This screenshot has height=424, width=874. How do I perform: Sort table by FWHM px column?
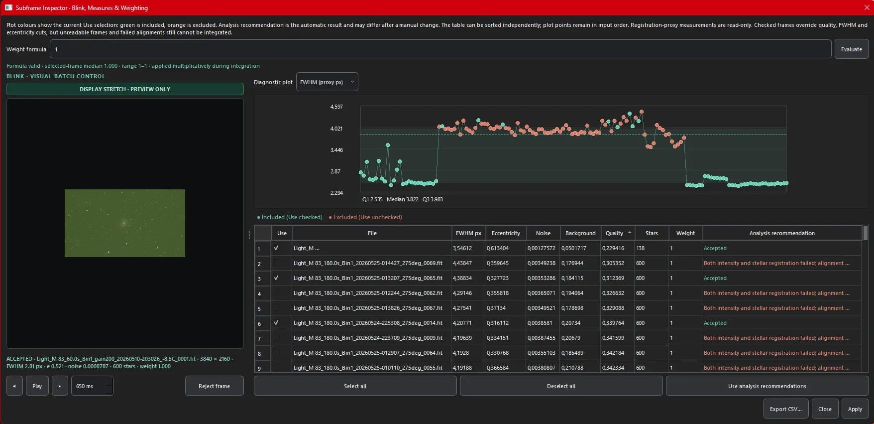[468, 233]
